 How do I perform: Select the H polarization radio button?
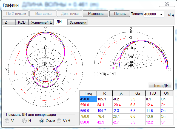pos(24,120)
